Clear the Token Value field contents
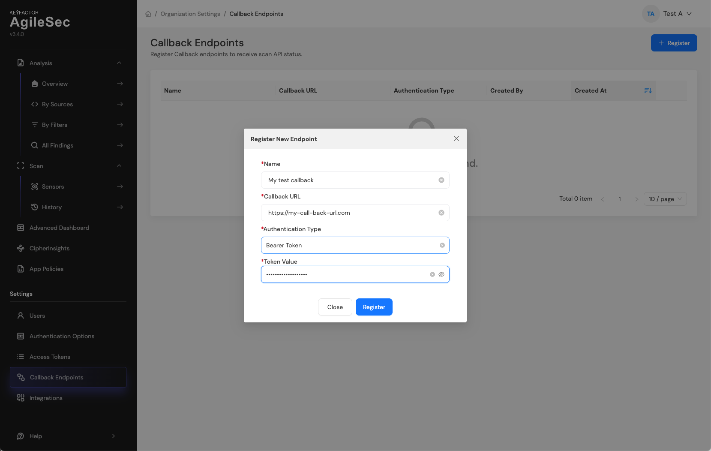This screenshot has height=451, width=711. [432, 274]
